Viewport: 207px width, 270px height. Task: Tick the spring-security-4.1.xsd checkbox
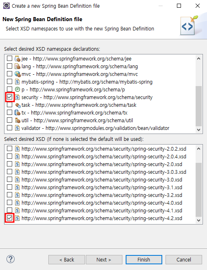pos(9,210)
